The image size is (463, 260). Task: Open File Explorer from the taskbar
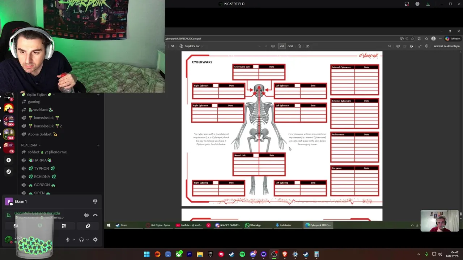200,254
